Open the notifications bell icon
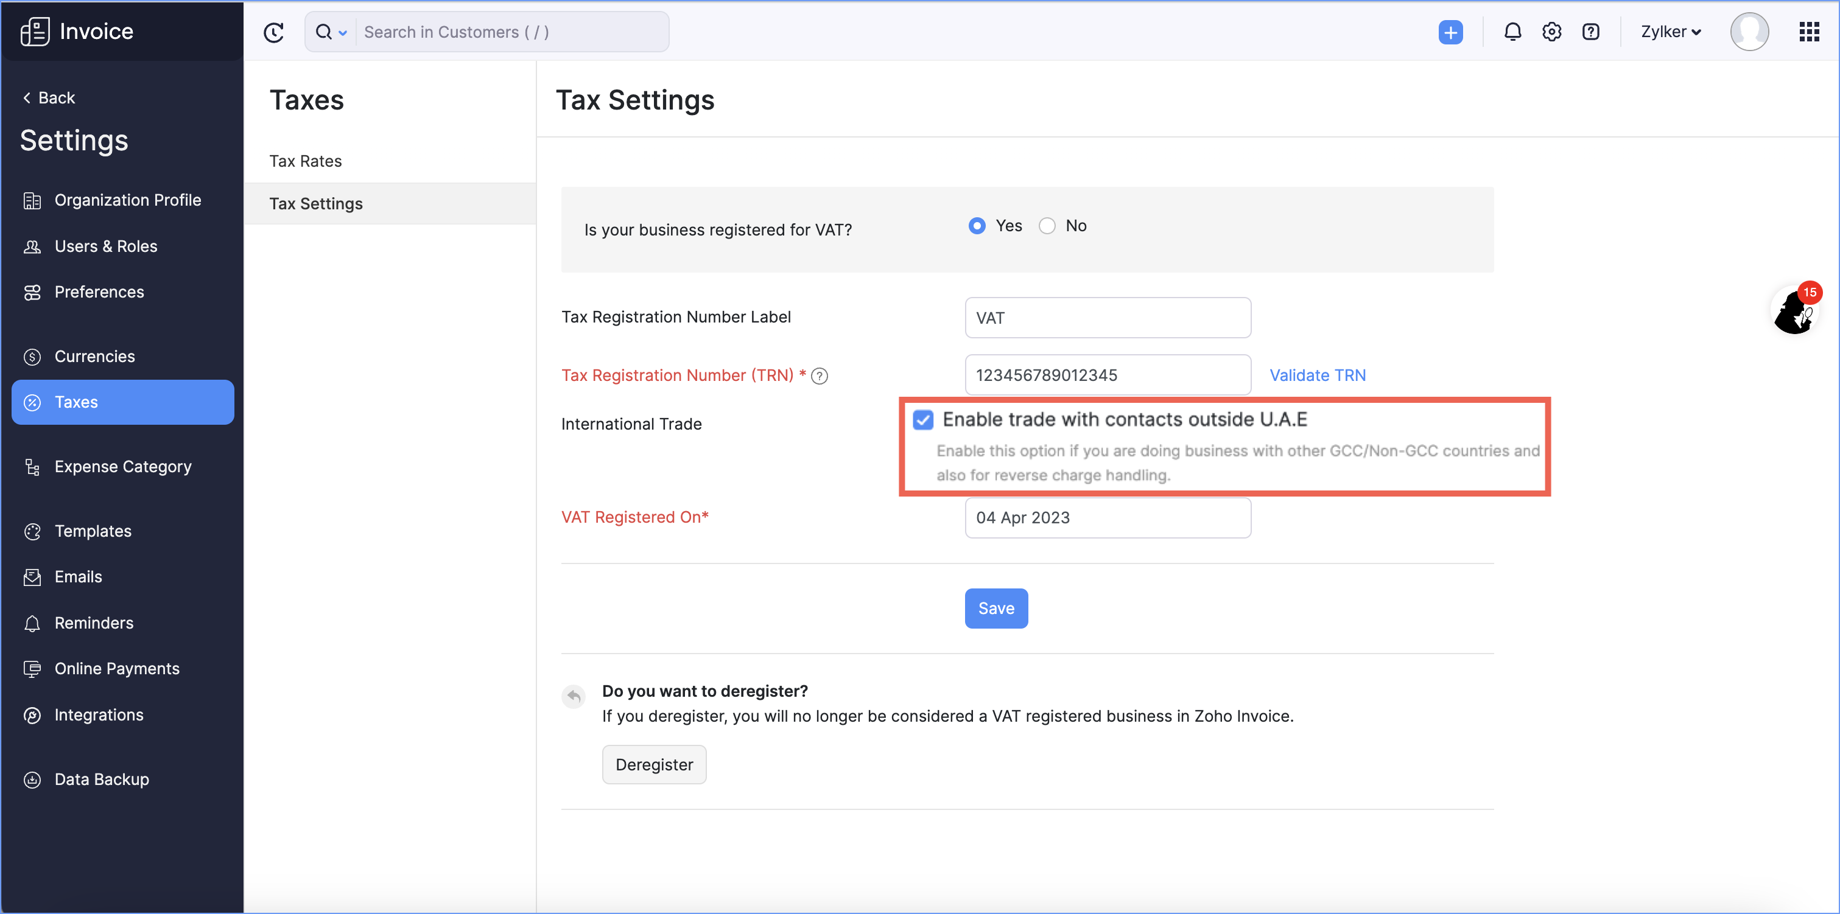 tap(1512, 32)
